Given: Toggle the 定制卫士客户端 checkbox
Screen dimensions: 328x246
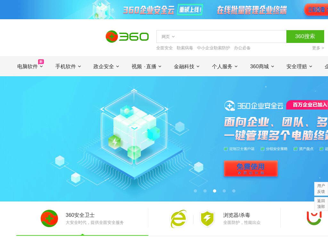Looking at the screenshot, I should (x=226, y=149).
